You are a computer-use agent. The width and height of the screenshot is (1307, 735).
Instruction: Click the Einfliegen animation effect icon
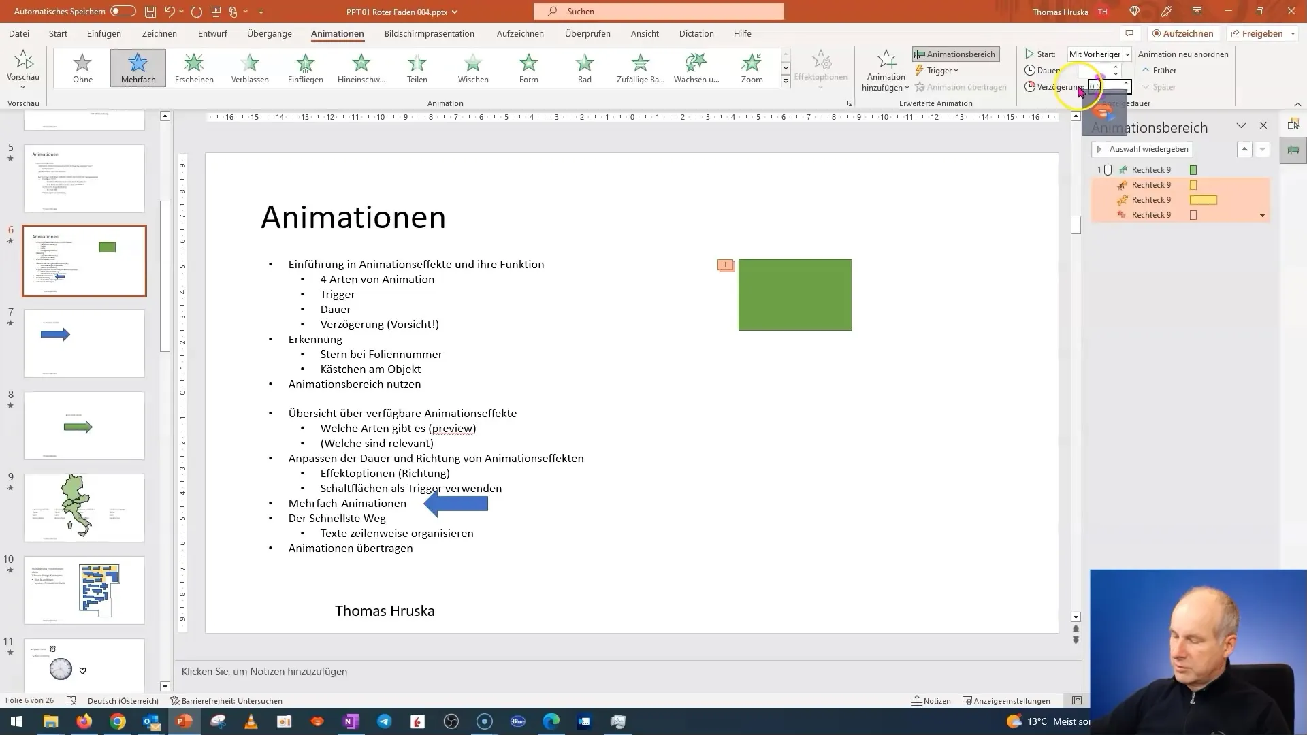pyautogui.click(x=305, y=67)
